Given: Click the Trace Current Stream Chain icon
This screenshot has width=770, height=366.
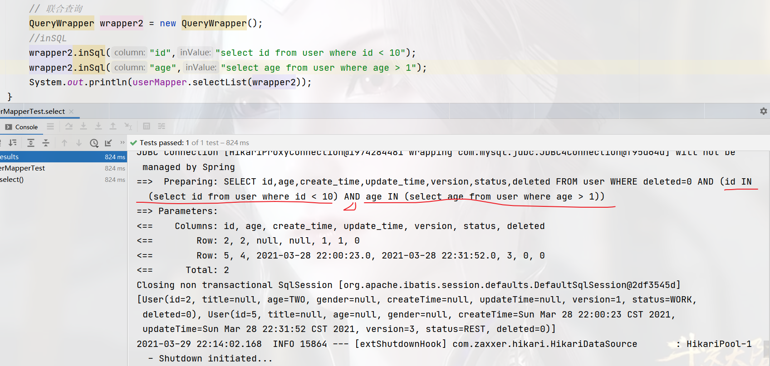Looking at the screenshot, I should coord(162,127).
